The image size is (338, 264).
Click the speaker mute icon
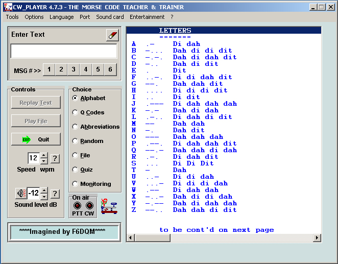(20, 194)
